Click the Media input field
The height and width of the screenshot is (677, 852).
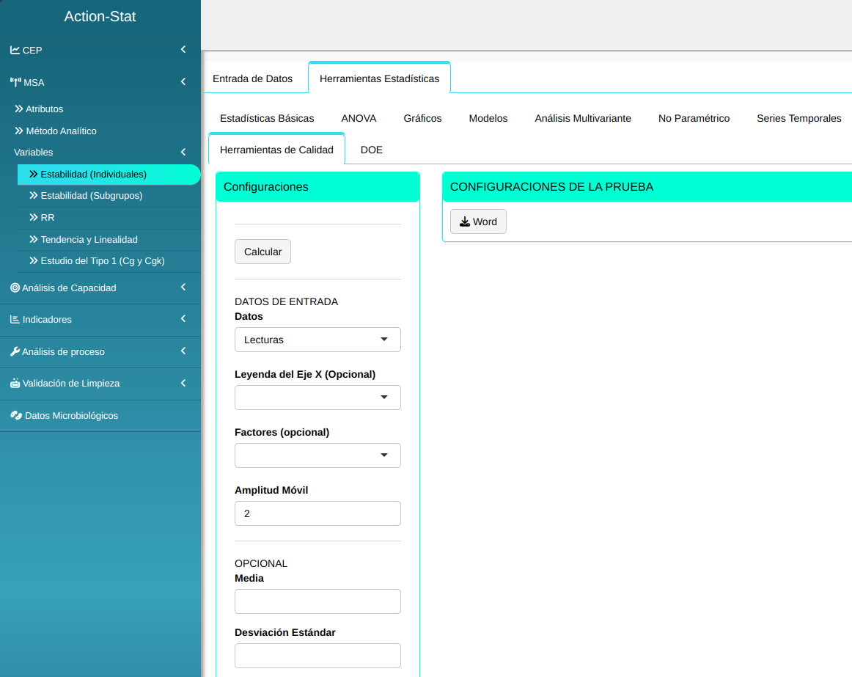(317, 601)
